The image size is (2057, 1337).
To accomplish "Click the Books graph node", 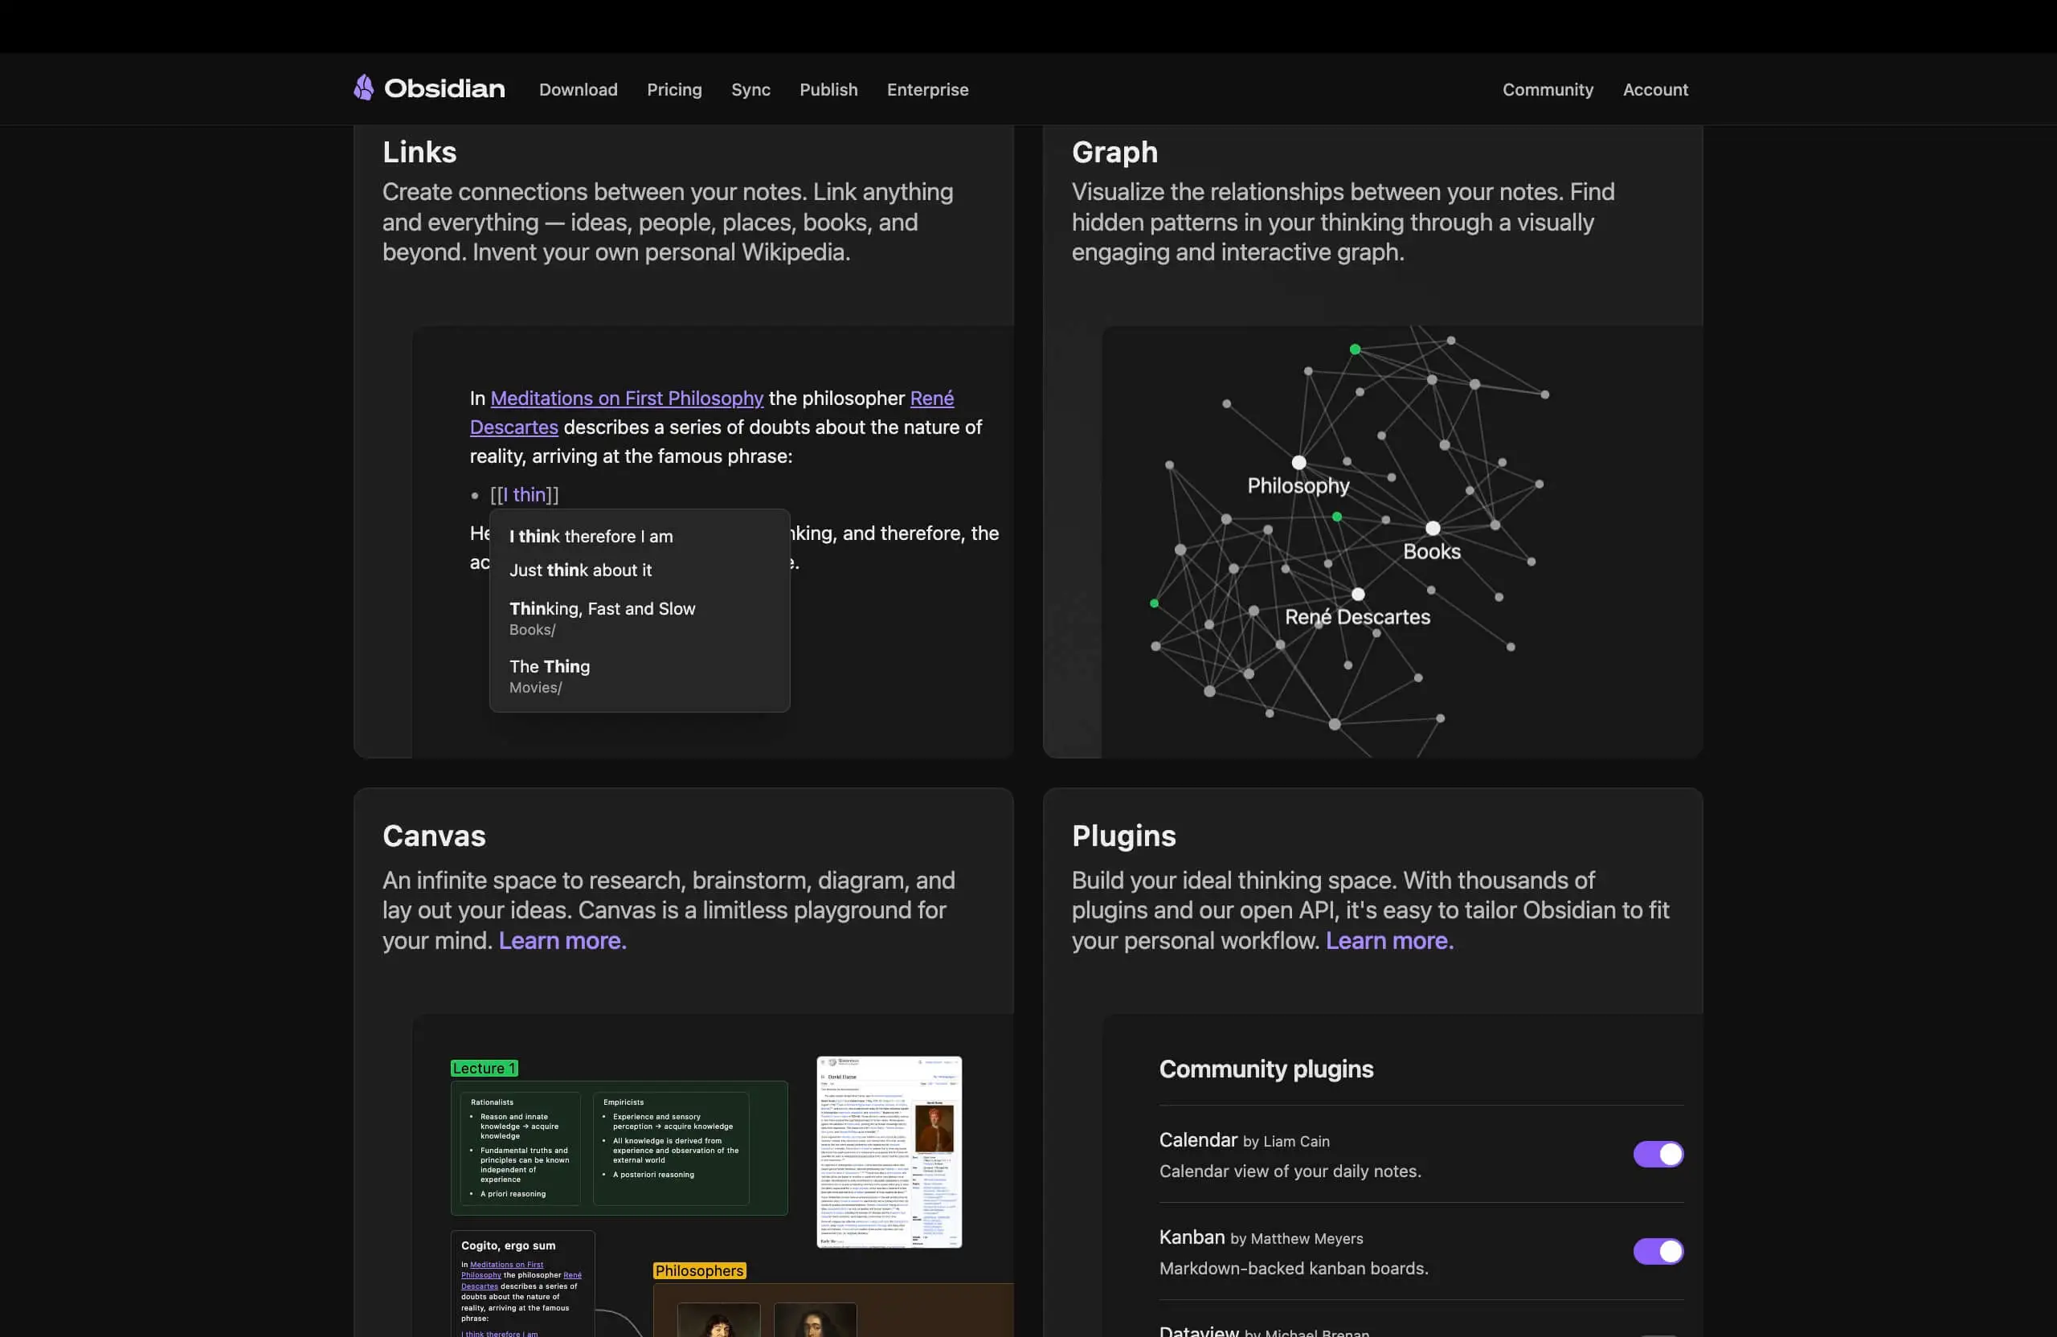I will point(1432,528).
